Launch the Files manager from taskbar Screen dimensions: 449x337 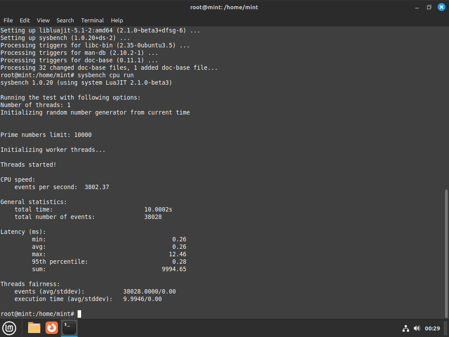[x=34, y=328]
